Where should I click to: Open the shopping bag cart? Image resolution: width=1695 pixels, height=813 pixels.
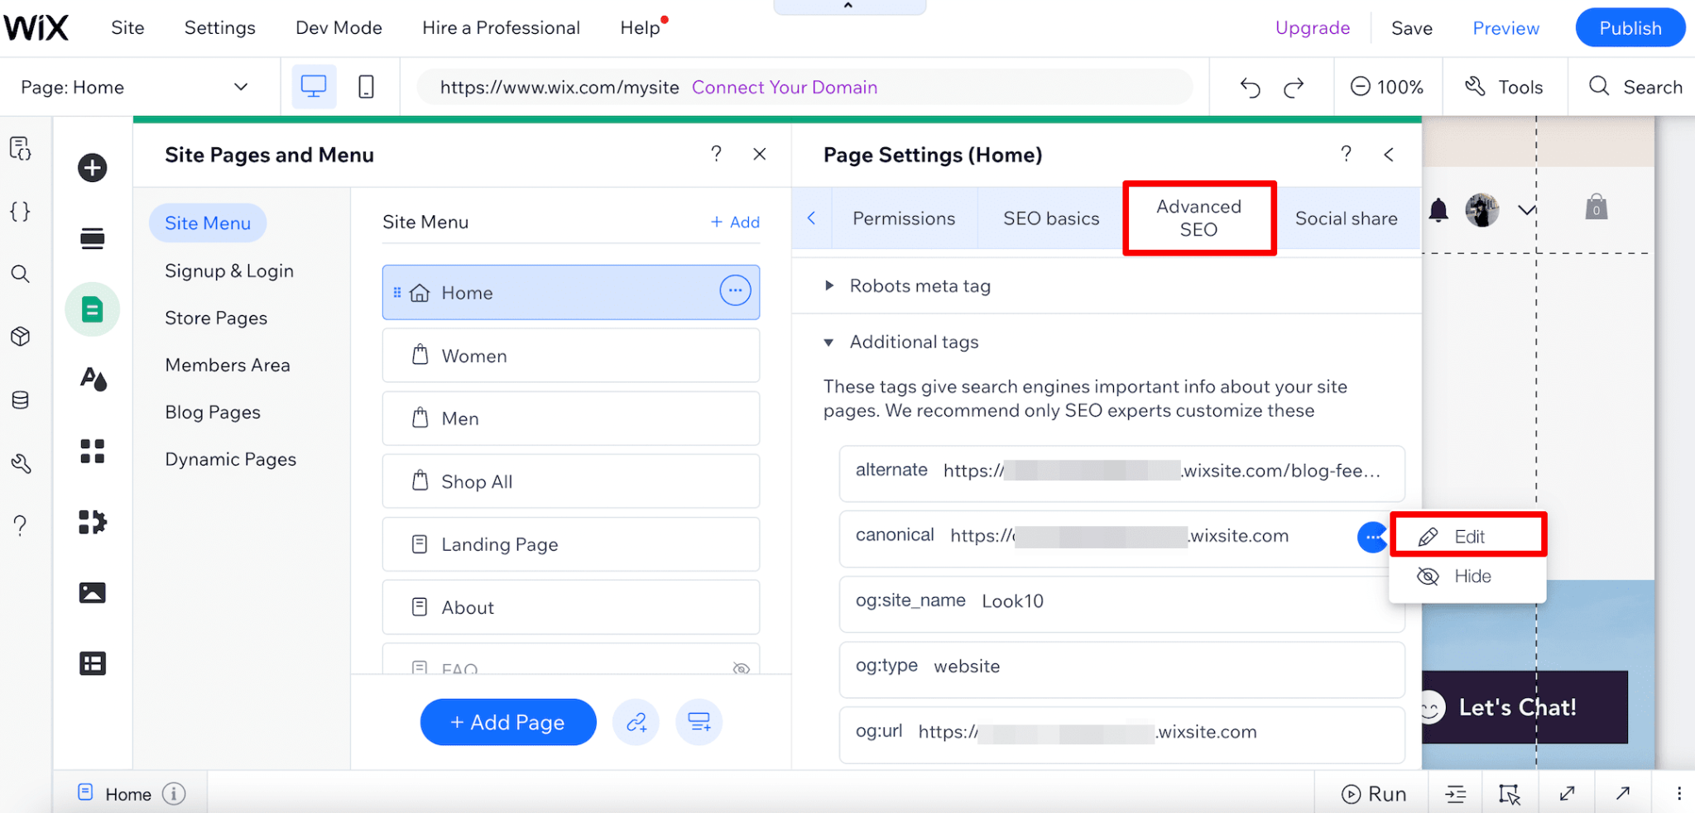1597,207
